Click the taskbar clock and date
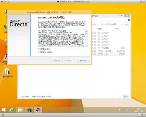 (138, 110)
